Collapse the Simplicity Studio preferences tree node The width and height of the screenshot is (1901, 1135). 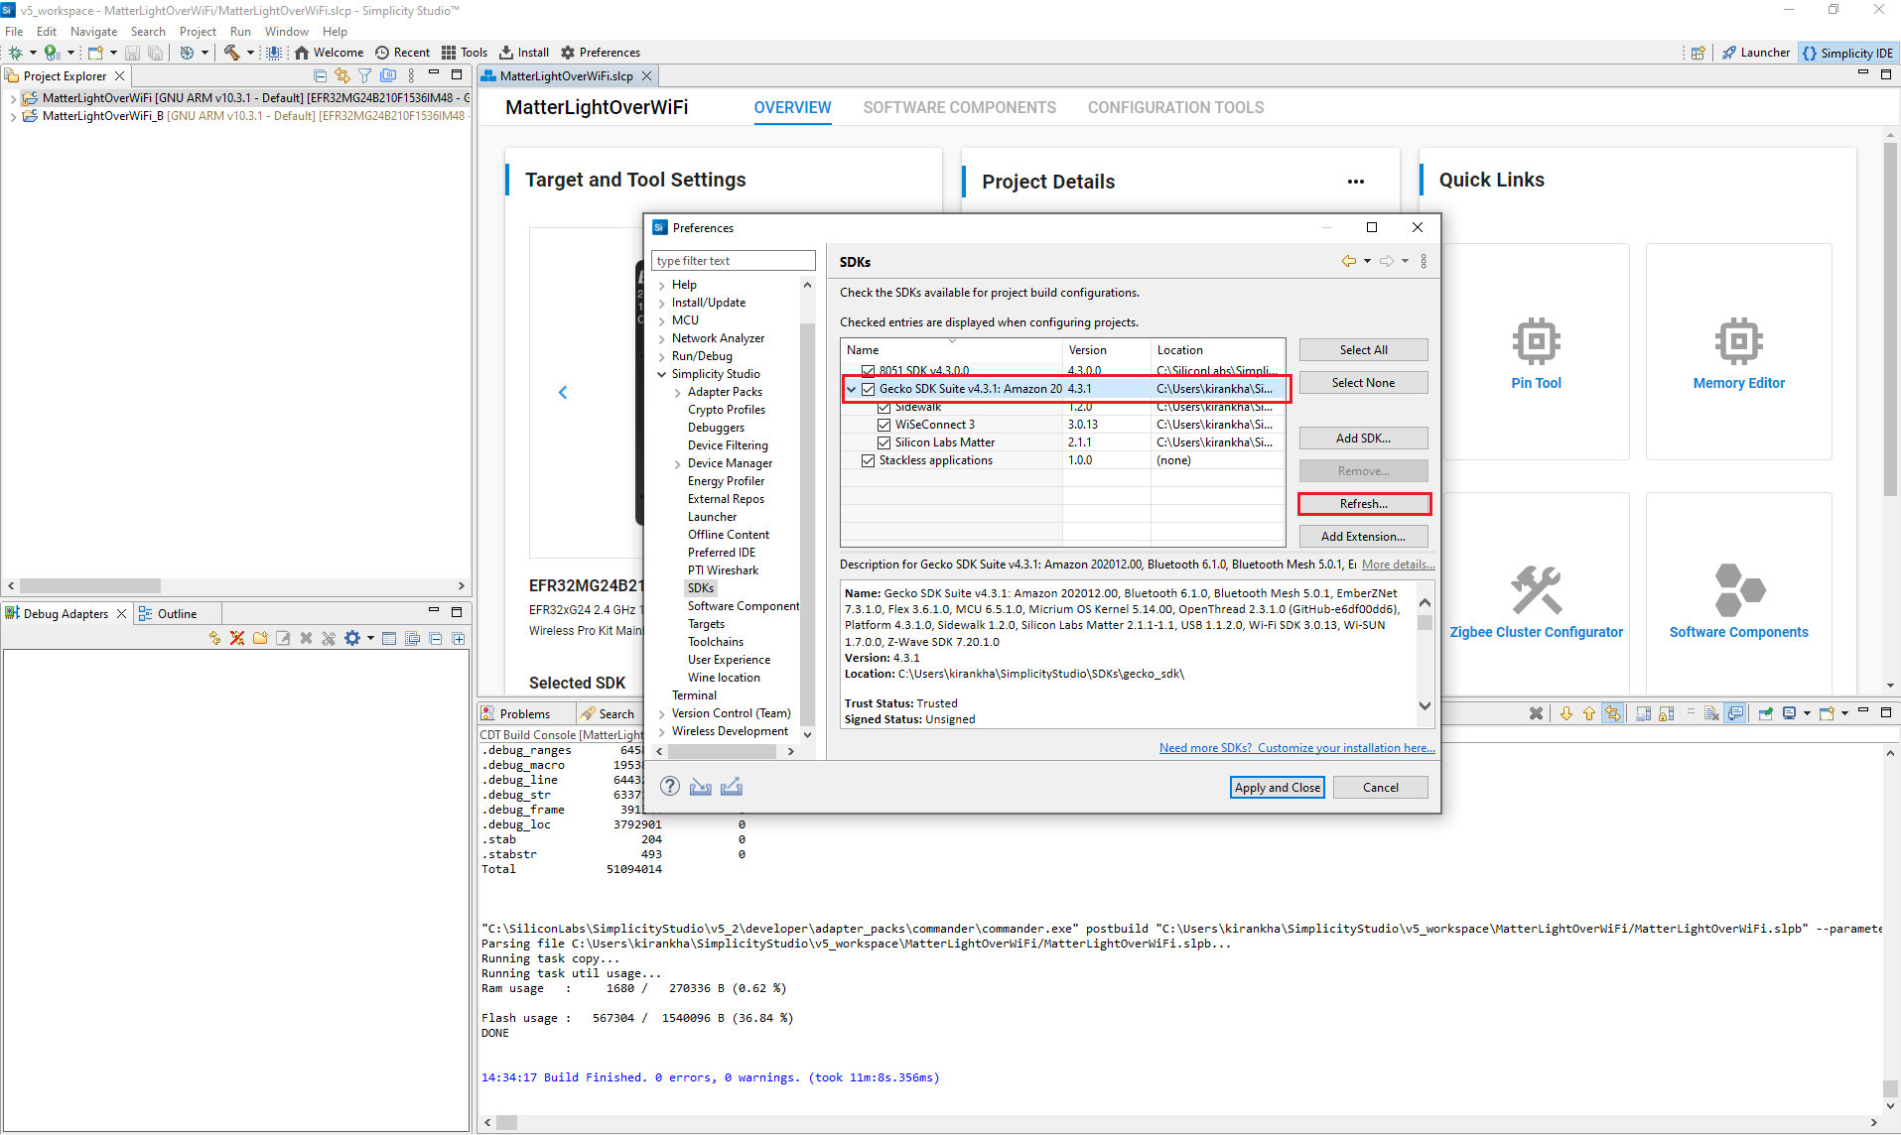point(662,374)
